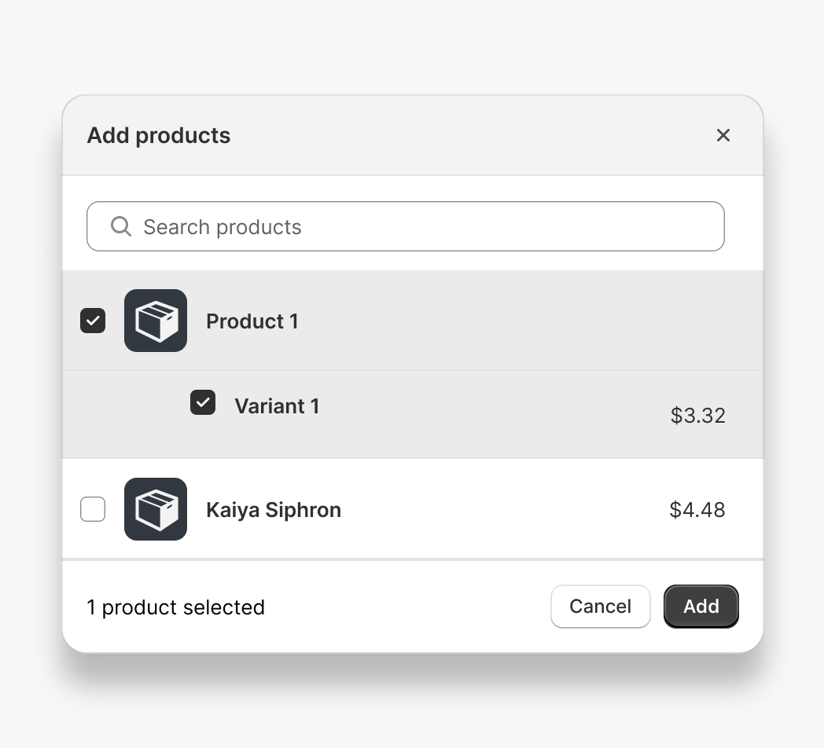Uncheck the Product 1 checkbox
Image resolution: width=824 pixels, height=748 pixels.
(92, 321)
